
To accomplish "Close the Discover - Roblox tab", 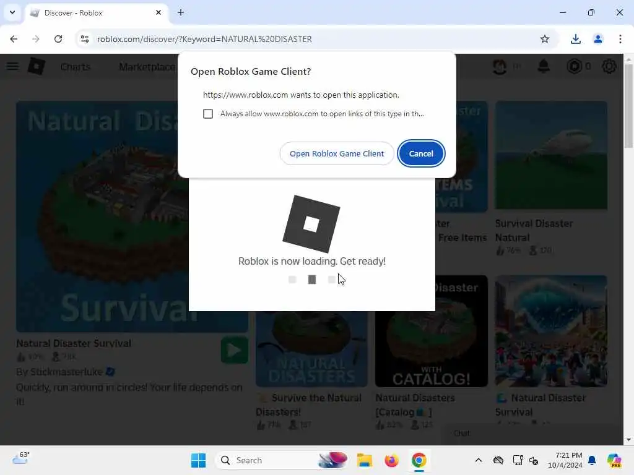I will click(158, 12).
